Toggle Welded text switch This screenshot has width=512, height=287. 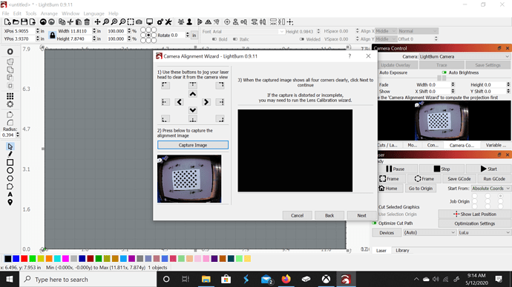(302, 39)
